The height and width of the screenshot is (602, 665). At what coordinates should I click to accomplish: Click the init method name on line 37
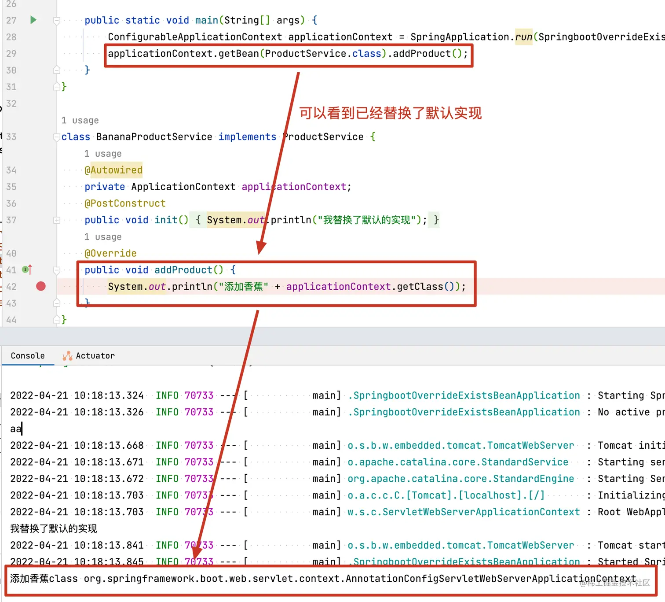coord(166,220)
